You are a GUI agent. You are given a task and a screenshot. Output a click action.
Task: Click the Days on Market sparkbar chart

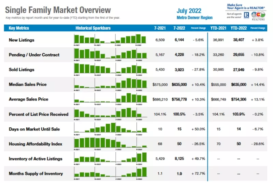click(x=110, y=129)
